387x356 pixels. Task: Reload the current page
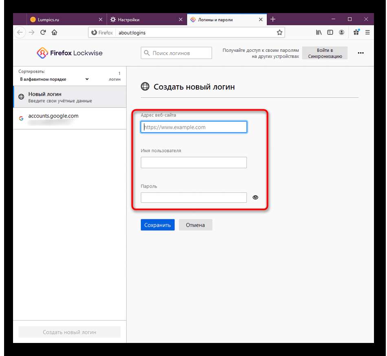43,32
